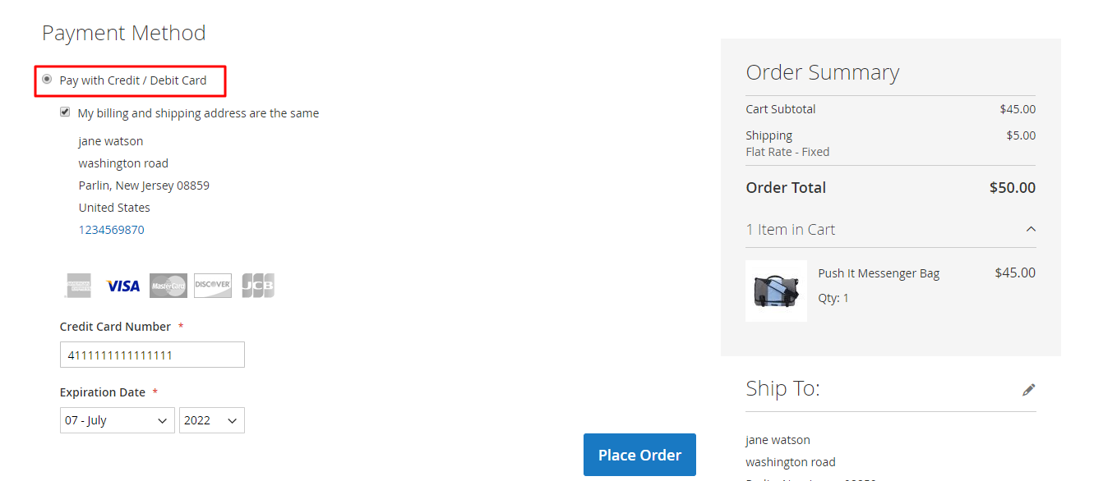The height and width of the screenshot is (481, 1103).
Task: Click the MasterCard logo icon
Action: [168, 286]
